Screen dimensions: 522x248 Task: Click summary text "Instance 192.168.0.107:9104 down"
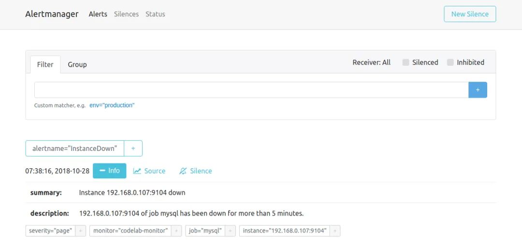[x=132, y=192]
